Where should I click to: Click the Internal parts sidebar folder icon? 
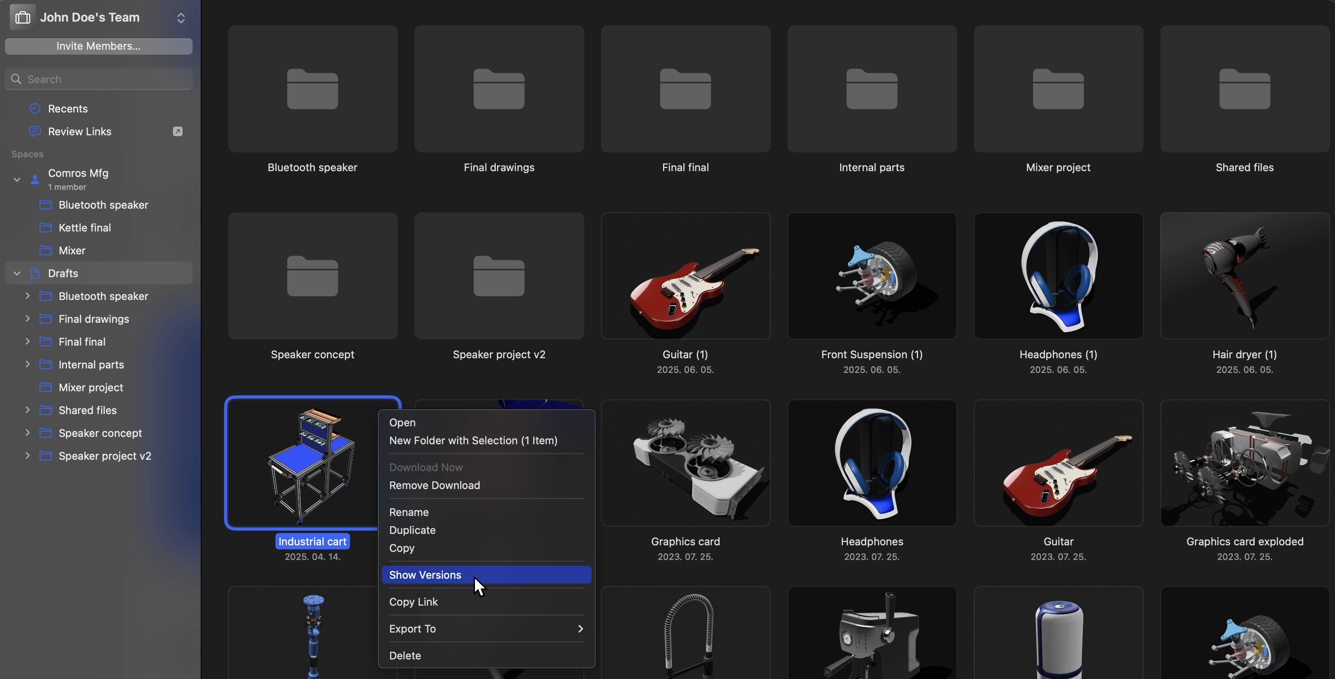click(46, 364)
